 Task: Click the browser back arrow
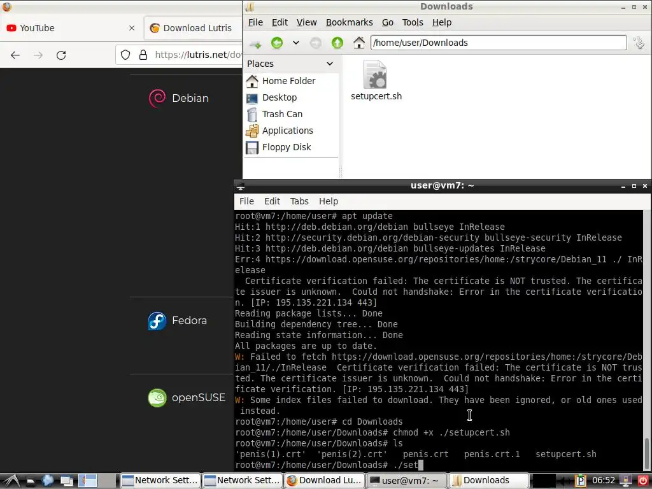click(x=15, y=55)
